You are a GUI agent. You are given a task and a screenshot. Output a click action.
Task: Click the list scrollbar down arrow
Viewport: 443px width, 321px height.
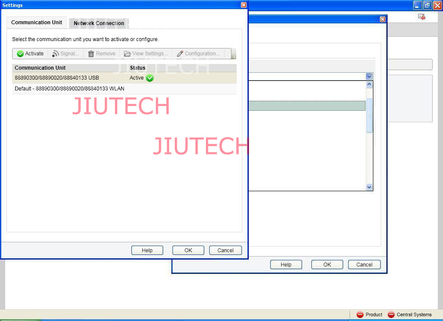click(369, 187)
